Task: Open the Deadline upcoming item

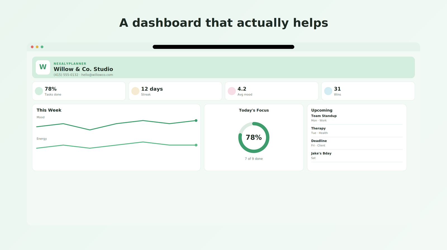Action: point(357,143)
